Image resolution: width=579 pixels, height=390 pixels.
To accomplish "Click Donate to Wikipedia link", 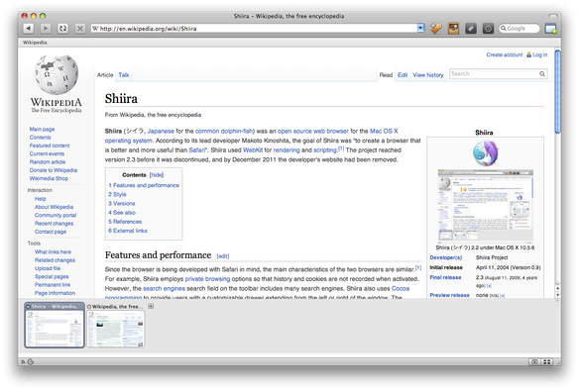I will [x=54, y=170].
